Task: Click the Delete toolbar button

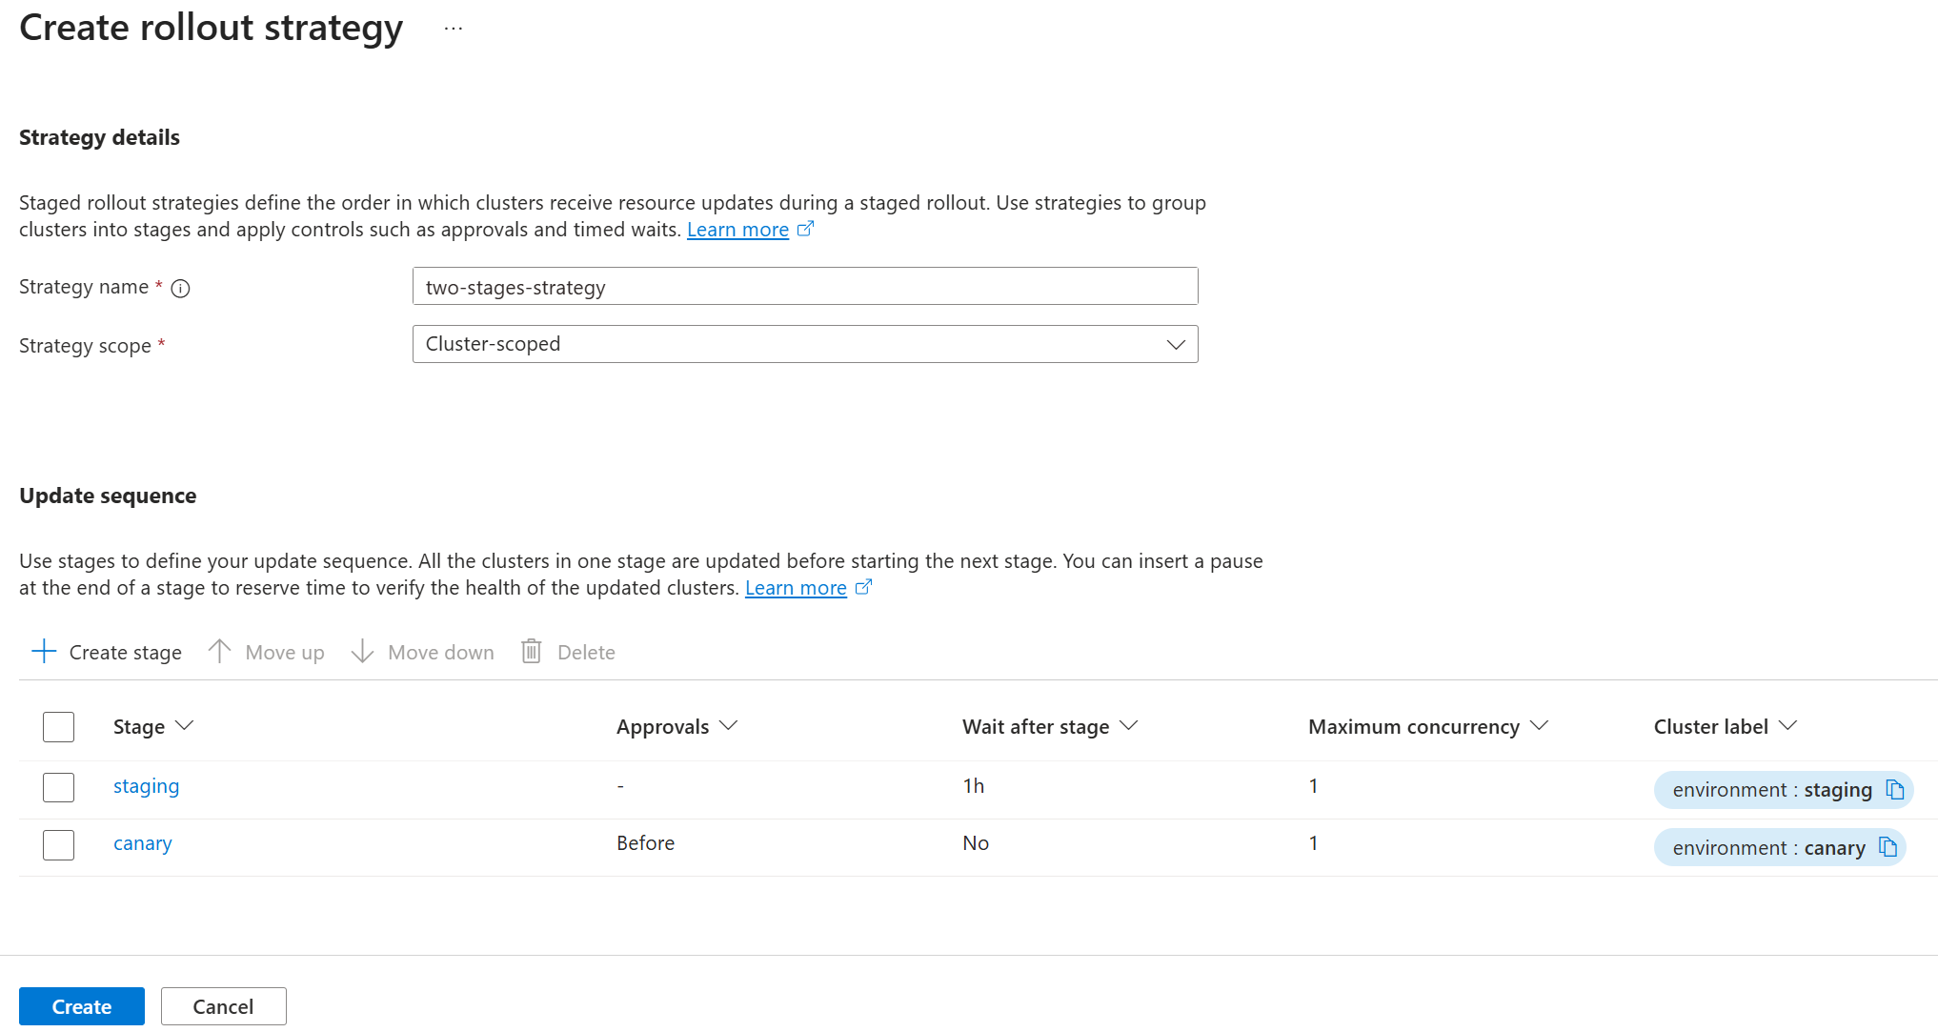Action: pyautogui.click(x=568, y=652)
